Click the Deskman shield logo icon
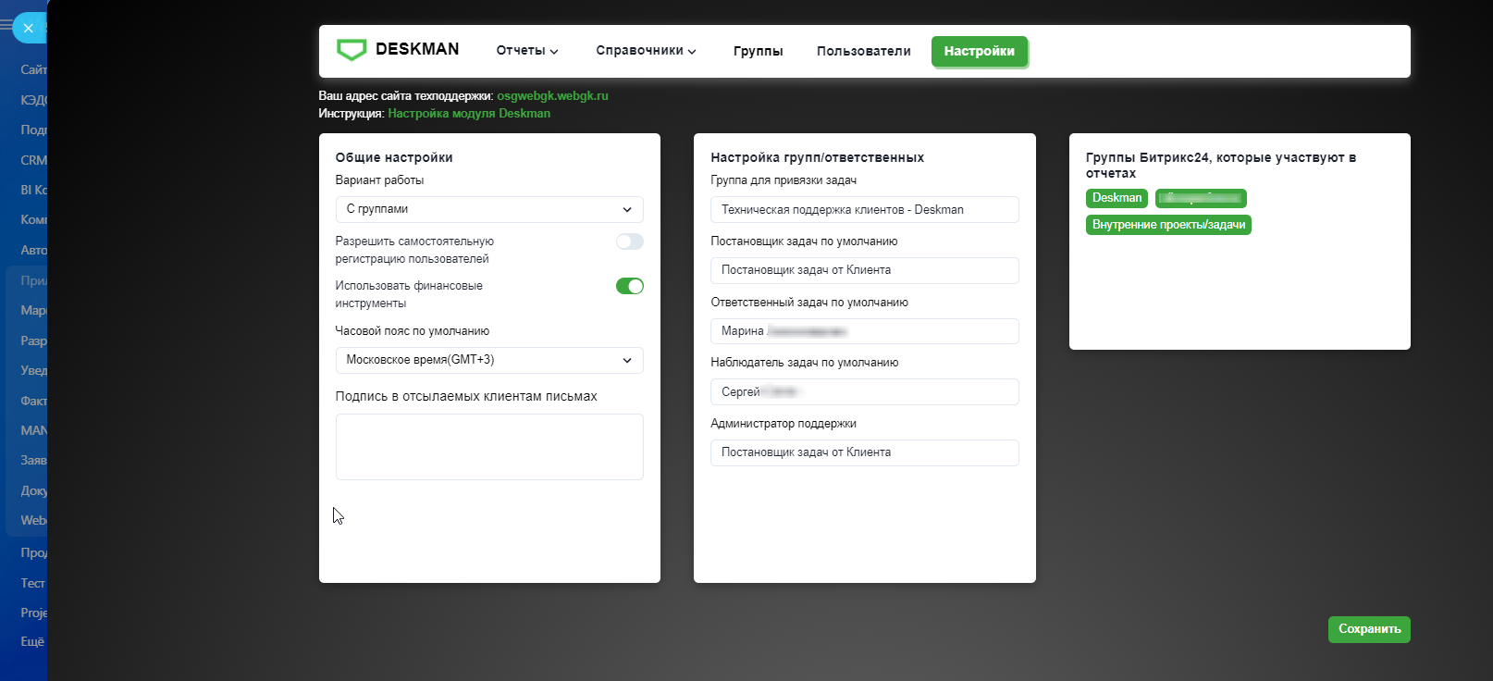 (x=352, y=50)
